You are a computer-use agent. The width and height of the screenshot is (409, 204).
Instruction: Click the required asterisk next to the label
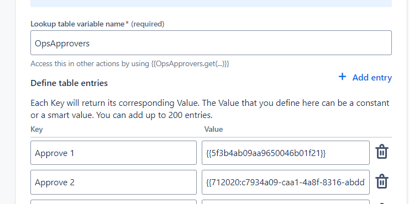click(127, 23)
